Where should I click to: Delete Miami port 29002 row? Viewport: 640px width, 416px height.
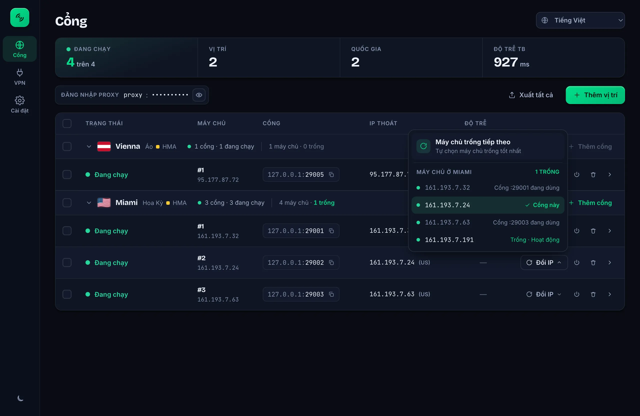point(593,262)
